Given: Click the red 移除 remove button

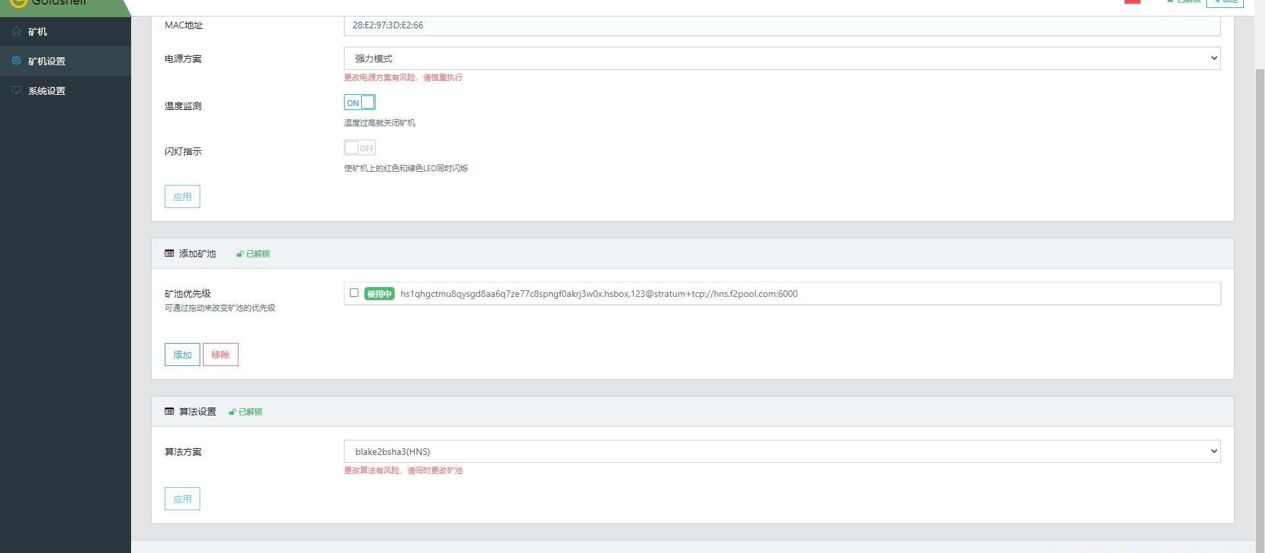Looking at the screenshot, I should point(220,355).
